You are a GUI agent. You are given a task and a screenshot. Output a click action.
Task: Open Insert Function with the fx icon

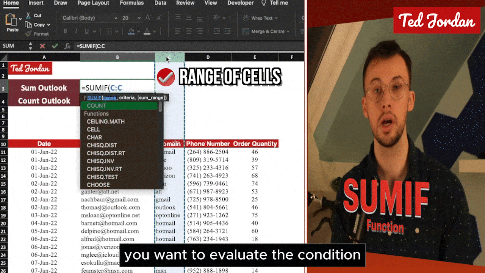click(67, 46)
